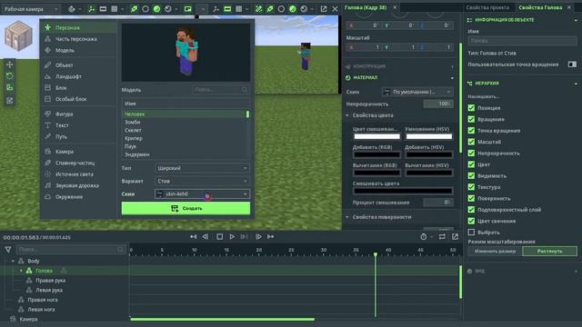This screenshot has height=327, width=582.
Task: Choose Текст in the workbench list
Action: point(79,125)
